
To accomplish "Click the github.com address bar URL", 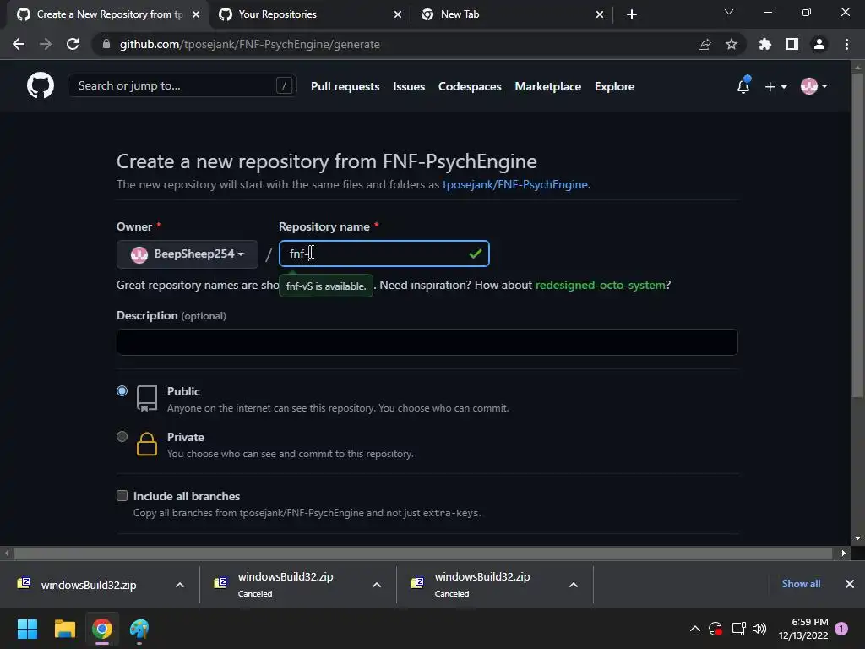I will point(249,44).
